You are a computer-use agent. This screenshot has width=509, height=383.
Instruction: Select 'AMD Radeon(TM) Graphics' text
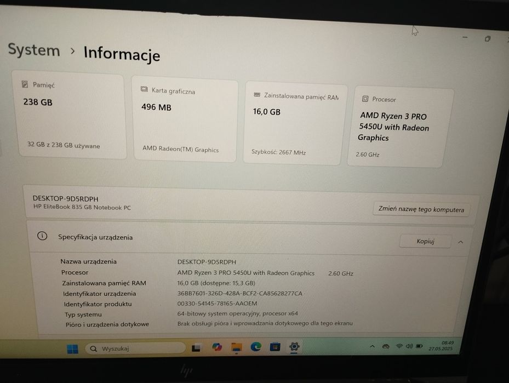pyautogui.click(x=180, y=149)
